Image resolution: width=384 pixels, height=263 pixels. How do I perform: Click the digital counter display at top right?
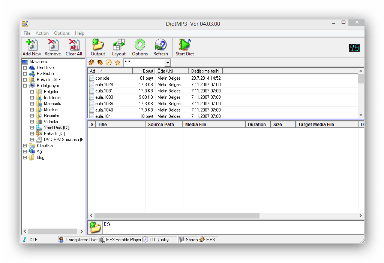[x=354, y=48]
